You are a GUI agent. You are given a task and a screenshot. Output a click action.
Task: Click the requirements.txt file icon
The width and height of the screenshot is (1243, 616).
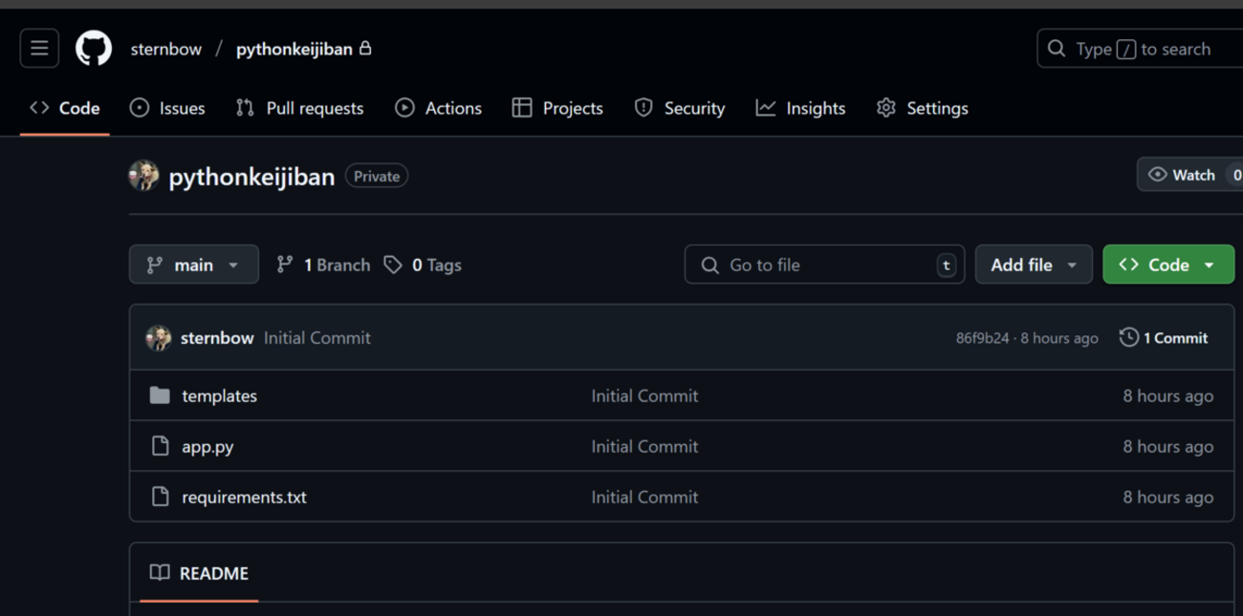point(160,497)
